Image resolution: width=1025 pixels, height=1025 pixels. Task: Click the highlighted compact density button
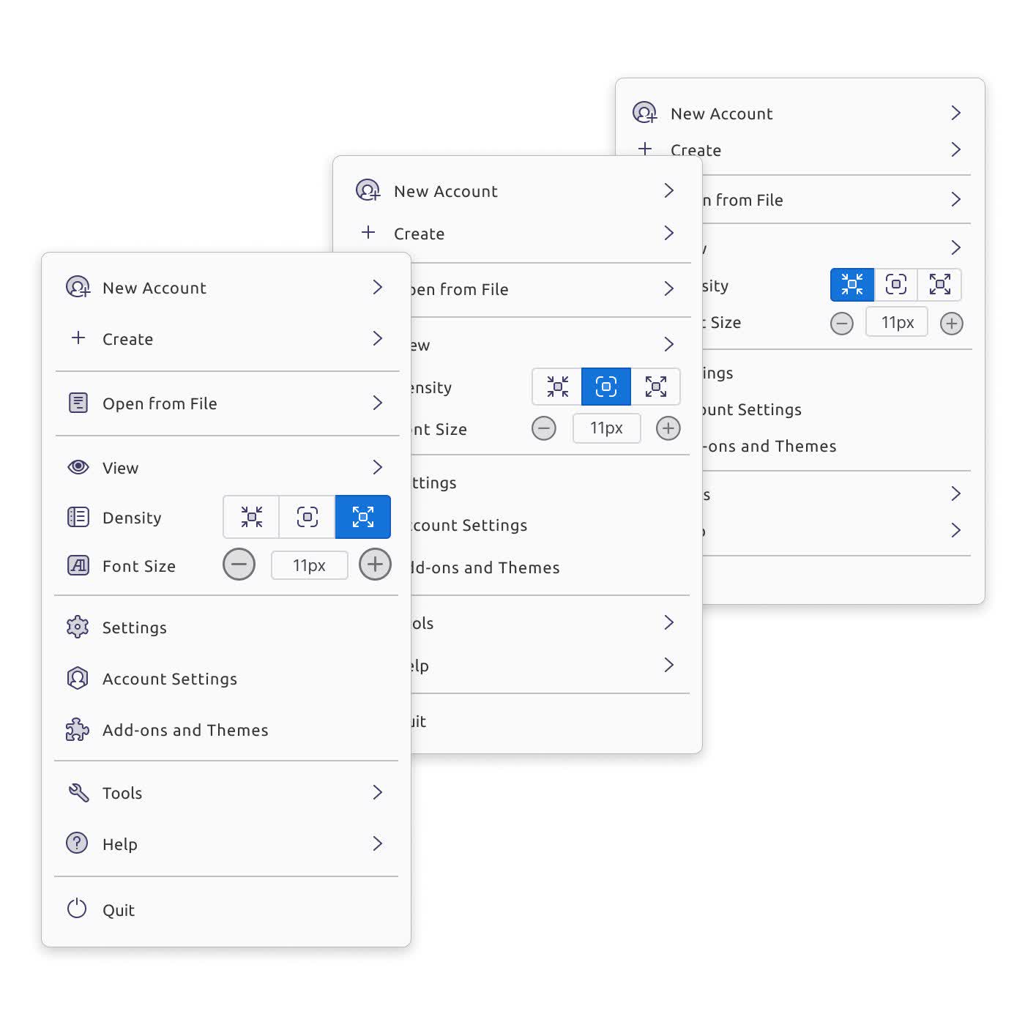(852, 285)
